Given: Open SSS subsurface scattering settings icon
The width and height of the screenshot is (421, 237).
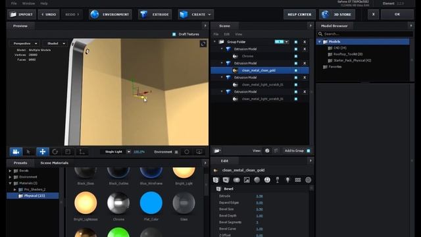Looking at the screenshot, I should [298, 180].
